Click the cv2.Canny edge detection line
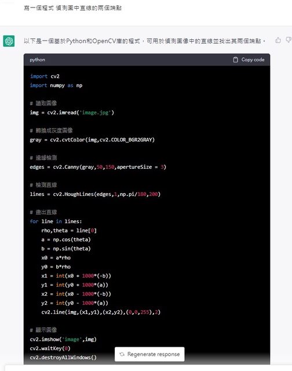292x371 pixels. (98, 167)
